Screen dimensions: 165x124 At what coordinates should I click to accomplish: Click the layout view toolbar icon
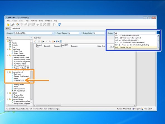click(x=49, y=24)
